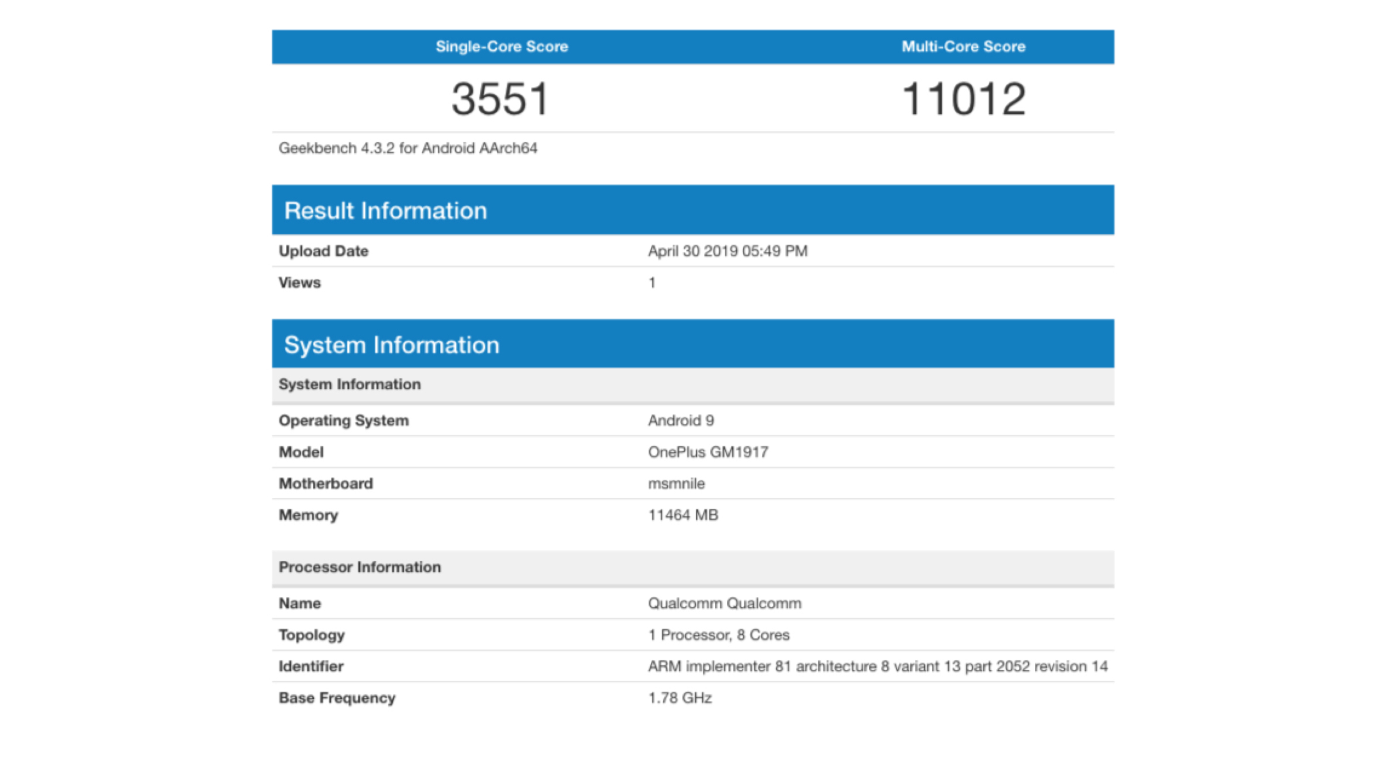Click the Geekbench 4.3.2 for Android text
The width and height of the screenshot is (1373, 769).
click(x=408, y=148)
